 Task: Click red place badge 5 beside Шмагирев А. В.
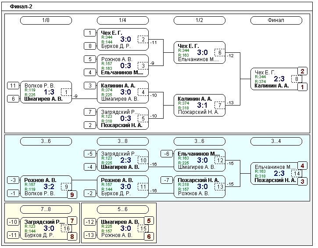(149, 221)
